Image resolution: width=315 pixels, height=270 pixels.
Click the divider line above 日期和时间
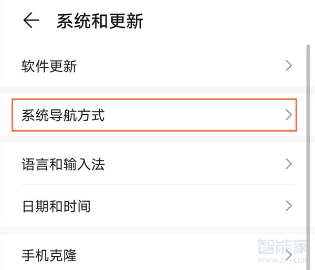point(157,185)
